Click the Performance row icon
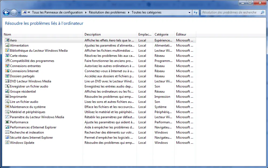The width and height of the screenshot is (268, 168). 7,122
